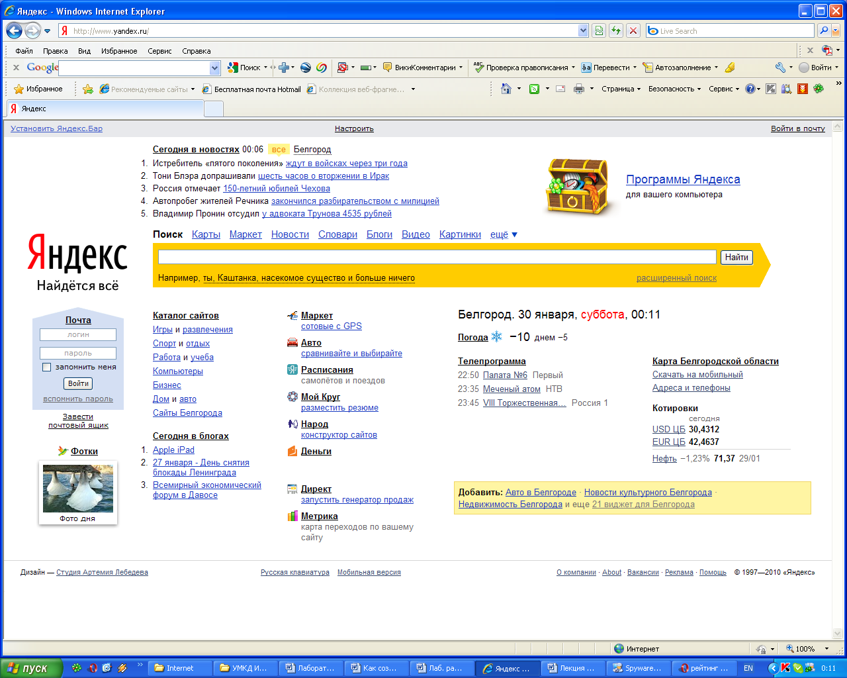This screenshot has width=847, height=678.
Task: Click the Деньги orange icon
Action: pos(292,451)
